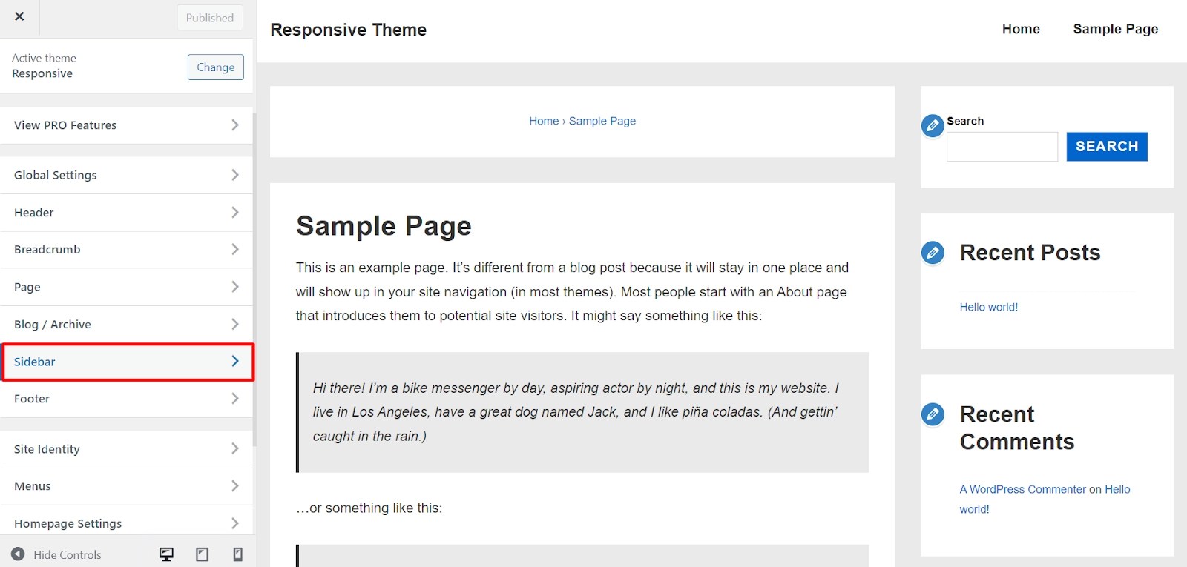Expand the Sidebar section chevron
Viewport: 1187px width, 567px height.
[x=235, y=361]
